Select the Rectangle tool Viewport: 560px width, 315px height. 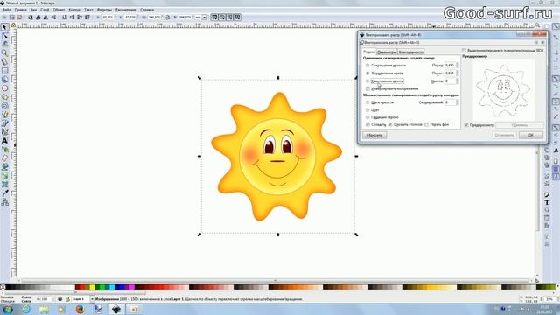pyautogui.click(x=4, y=70)
